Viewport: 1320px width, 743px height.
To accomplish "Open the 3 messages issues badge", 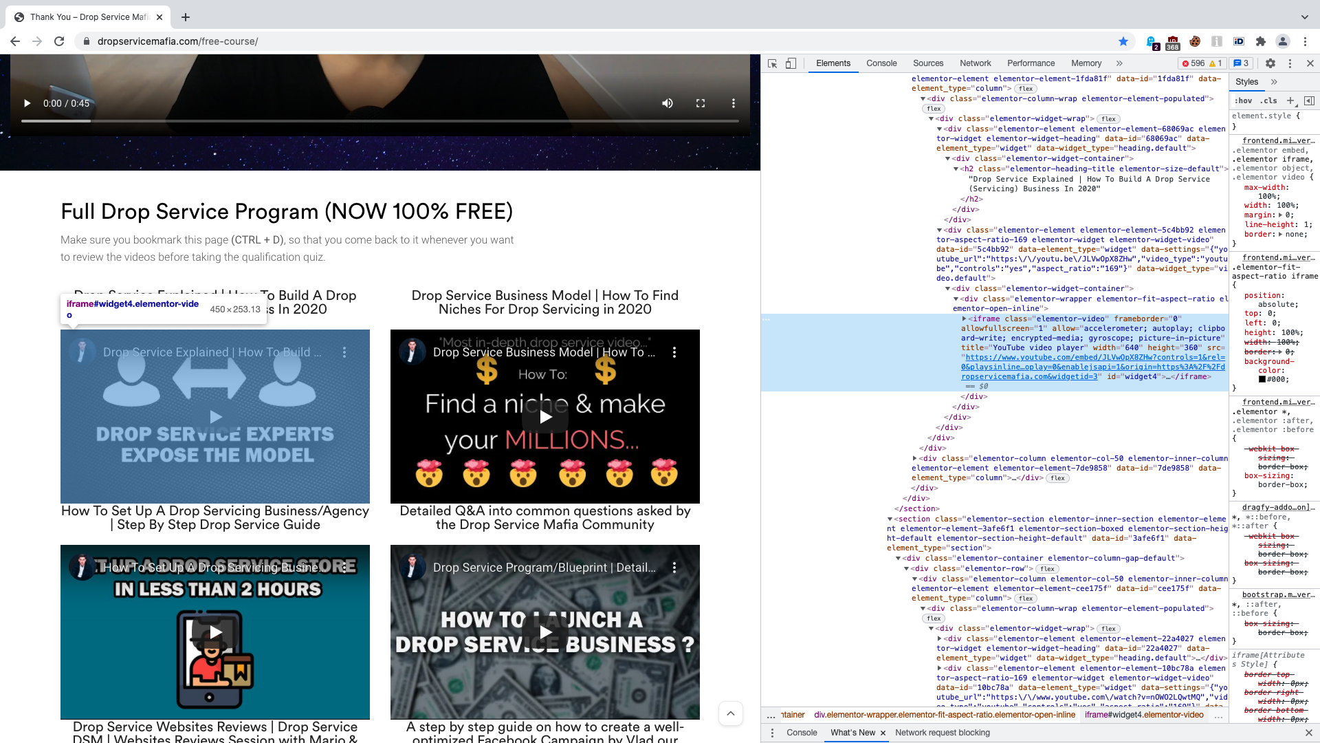I will point(1241,63).
